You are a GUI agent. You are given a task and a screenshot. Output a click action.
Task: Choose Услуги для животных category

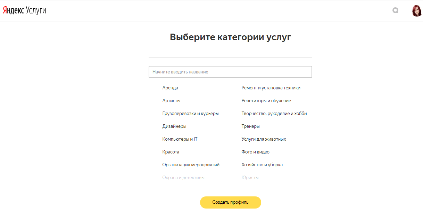tap(264, 139)
